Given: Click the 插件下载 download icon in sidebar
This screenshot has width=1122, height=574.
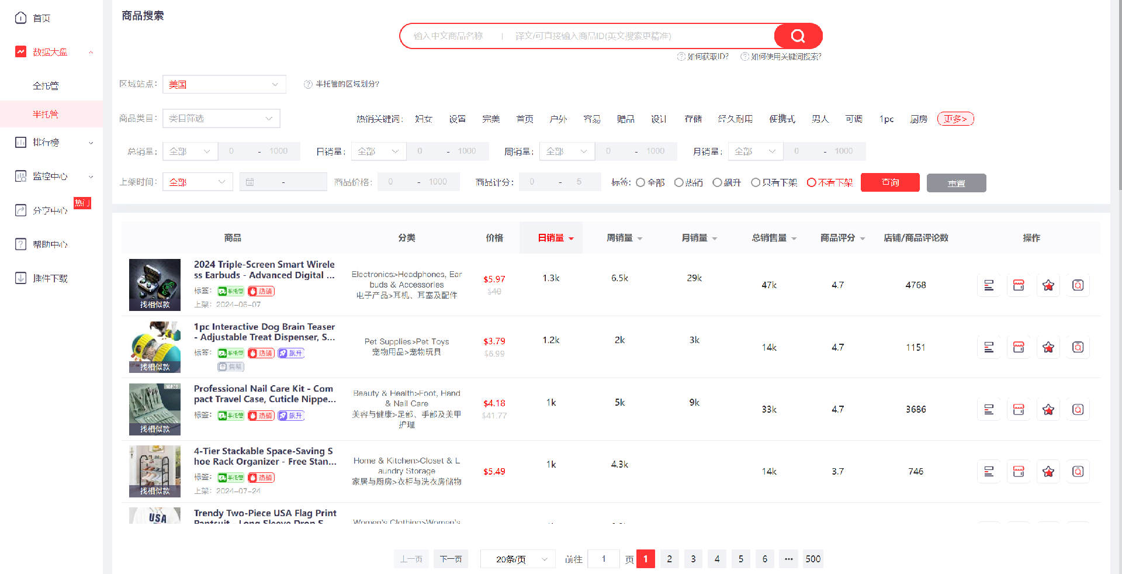Looking at the screenshot, I should pos(20,278).
